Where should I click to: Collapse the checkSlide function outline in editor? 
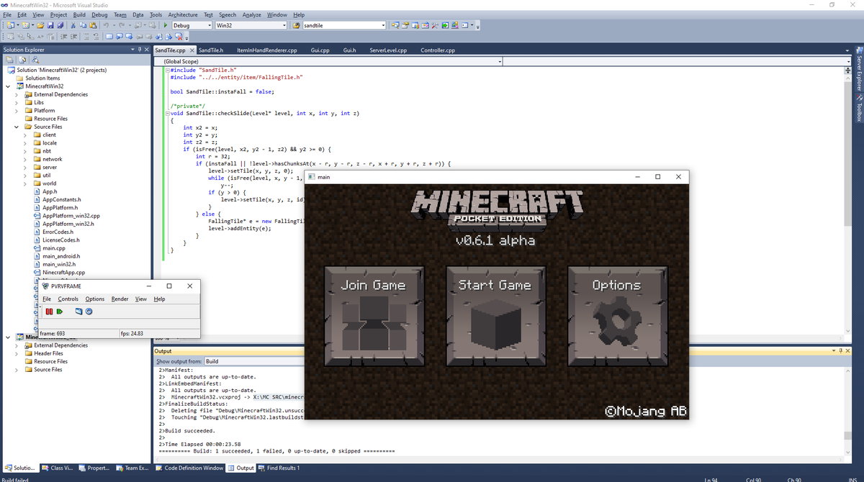click(166, 114)
